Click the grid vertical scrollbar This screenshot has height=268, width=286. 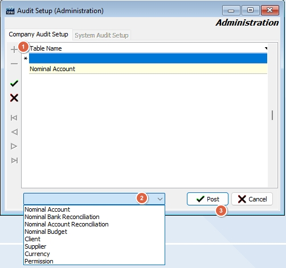pyautogui.click(x=272, y=115)
